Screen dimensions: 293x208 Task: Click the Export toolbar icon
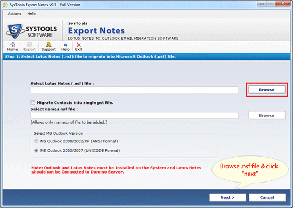[x=29, y=47]
